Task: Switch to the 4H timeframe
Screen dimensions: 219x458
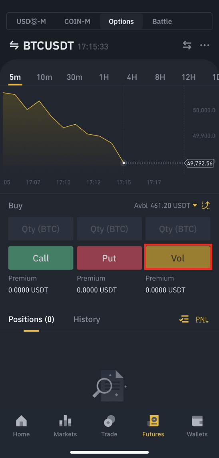Action: click(x=132, y=78)
